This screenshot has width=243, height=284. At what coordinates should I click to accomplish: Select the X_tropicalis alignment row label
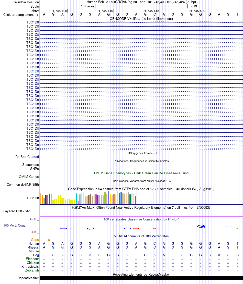click(30, 267)
